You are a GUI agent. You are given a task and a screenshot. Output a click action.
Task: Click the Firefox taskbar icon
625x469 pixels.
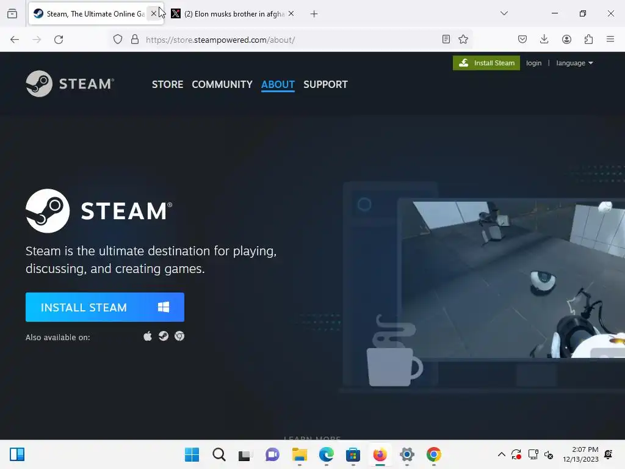380,454
